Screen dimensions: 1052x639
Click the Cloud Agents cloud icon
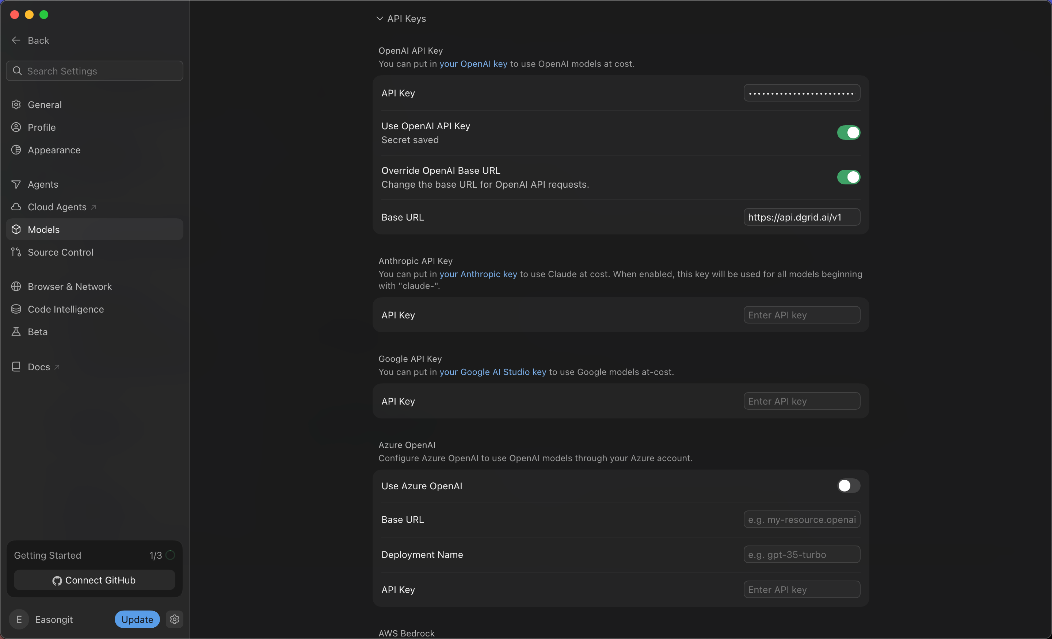(16, 207)
